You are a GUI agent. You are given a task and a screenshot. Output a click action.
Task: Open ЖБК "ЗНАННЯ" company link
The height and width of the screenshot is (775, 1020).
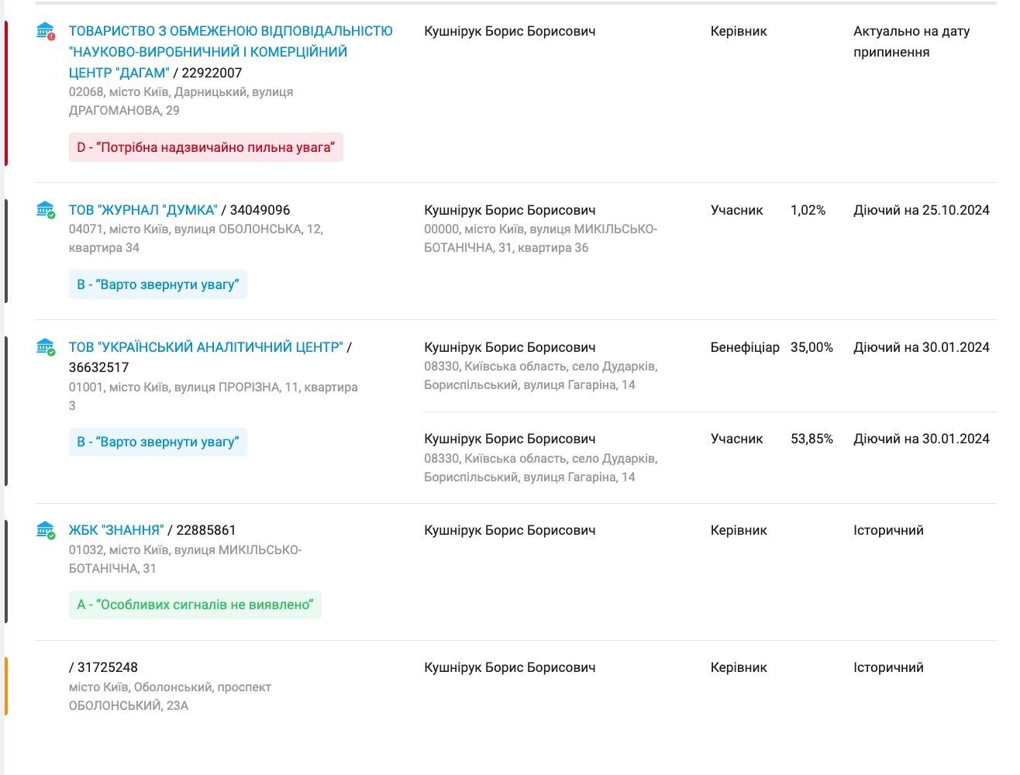point(116,530)
